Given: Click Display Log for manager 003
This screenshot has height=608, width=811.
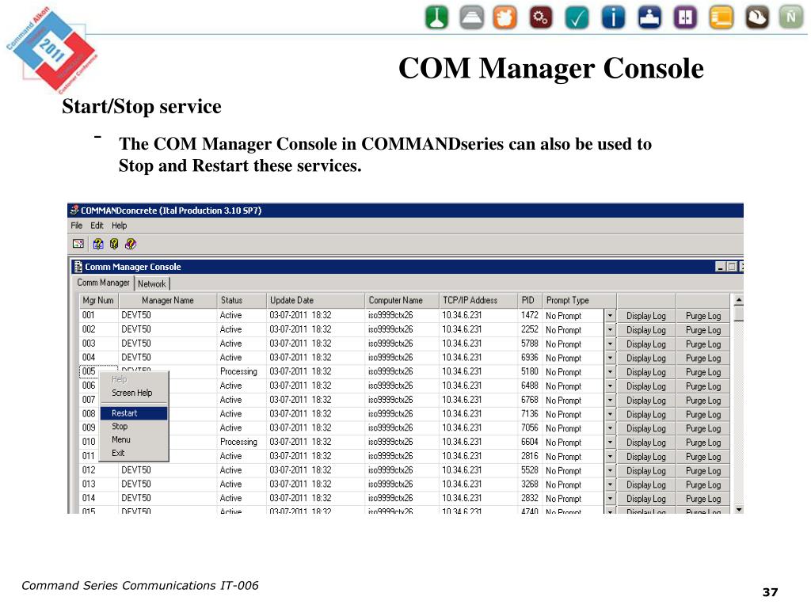Looking at the screenshot, I should (x=646, y=344).
